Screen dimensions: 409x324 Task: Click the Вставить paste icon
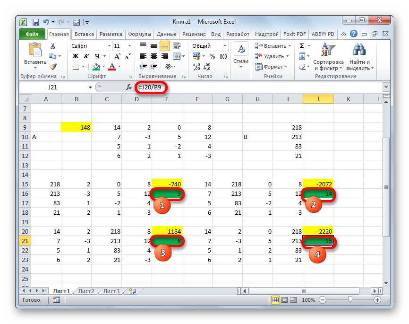[35, 50]
